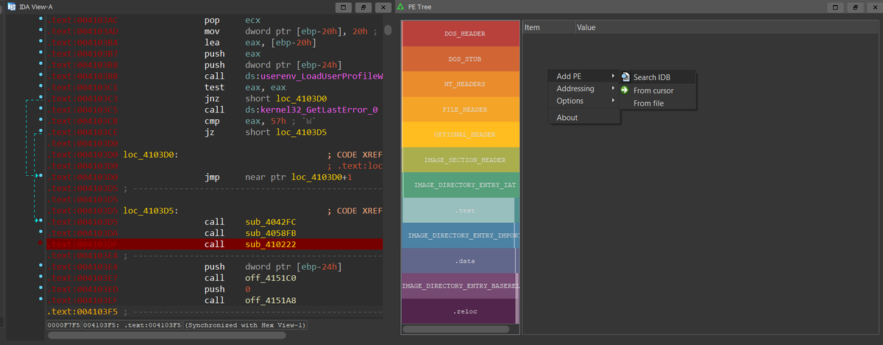Click the Add PE submenu arrow
883x345 pixels.
pos(613,76)
